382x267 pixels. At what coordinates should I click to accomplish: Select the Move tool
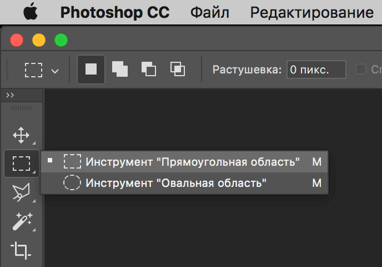click(x=21, y=135)
